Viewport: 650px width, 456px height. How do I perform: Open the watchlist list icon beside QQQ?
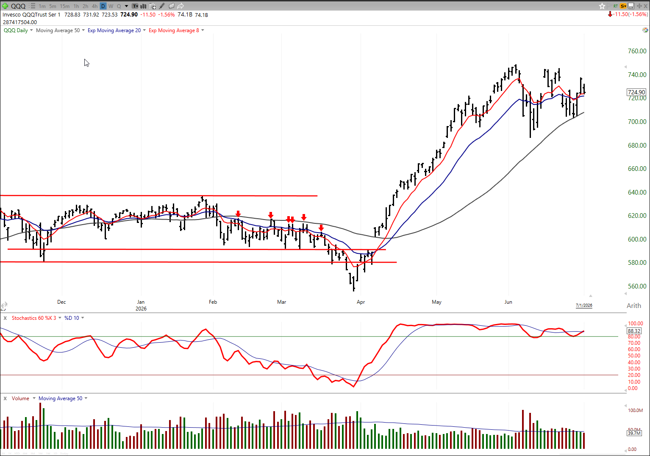pyautogui.click(x=33, y=6)
